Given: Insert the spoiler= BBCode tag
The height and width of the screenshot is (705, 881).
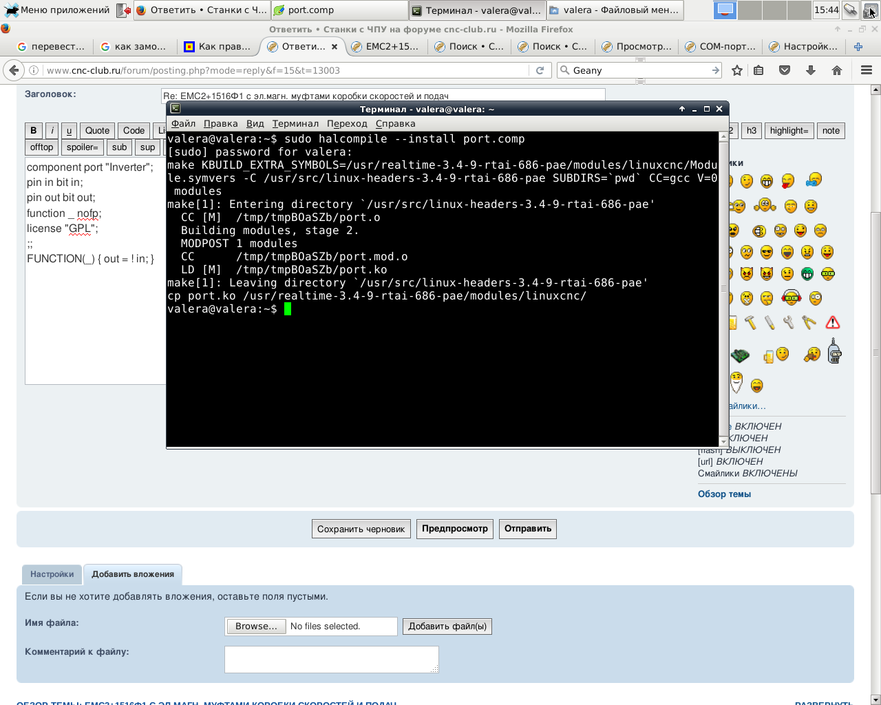Looking at the screenshot, I should tap(83, 147).
